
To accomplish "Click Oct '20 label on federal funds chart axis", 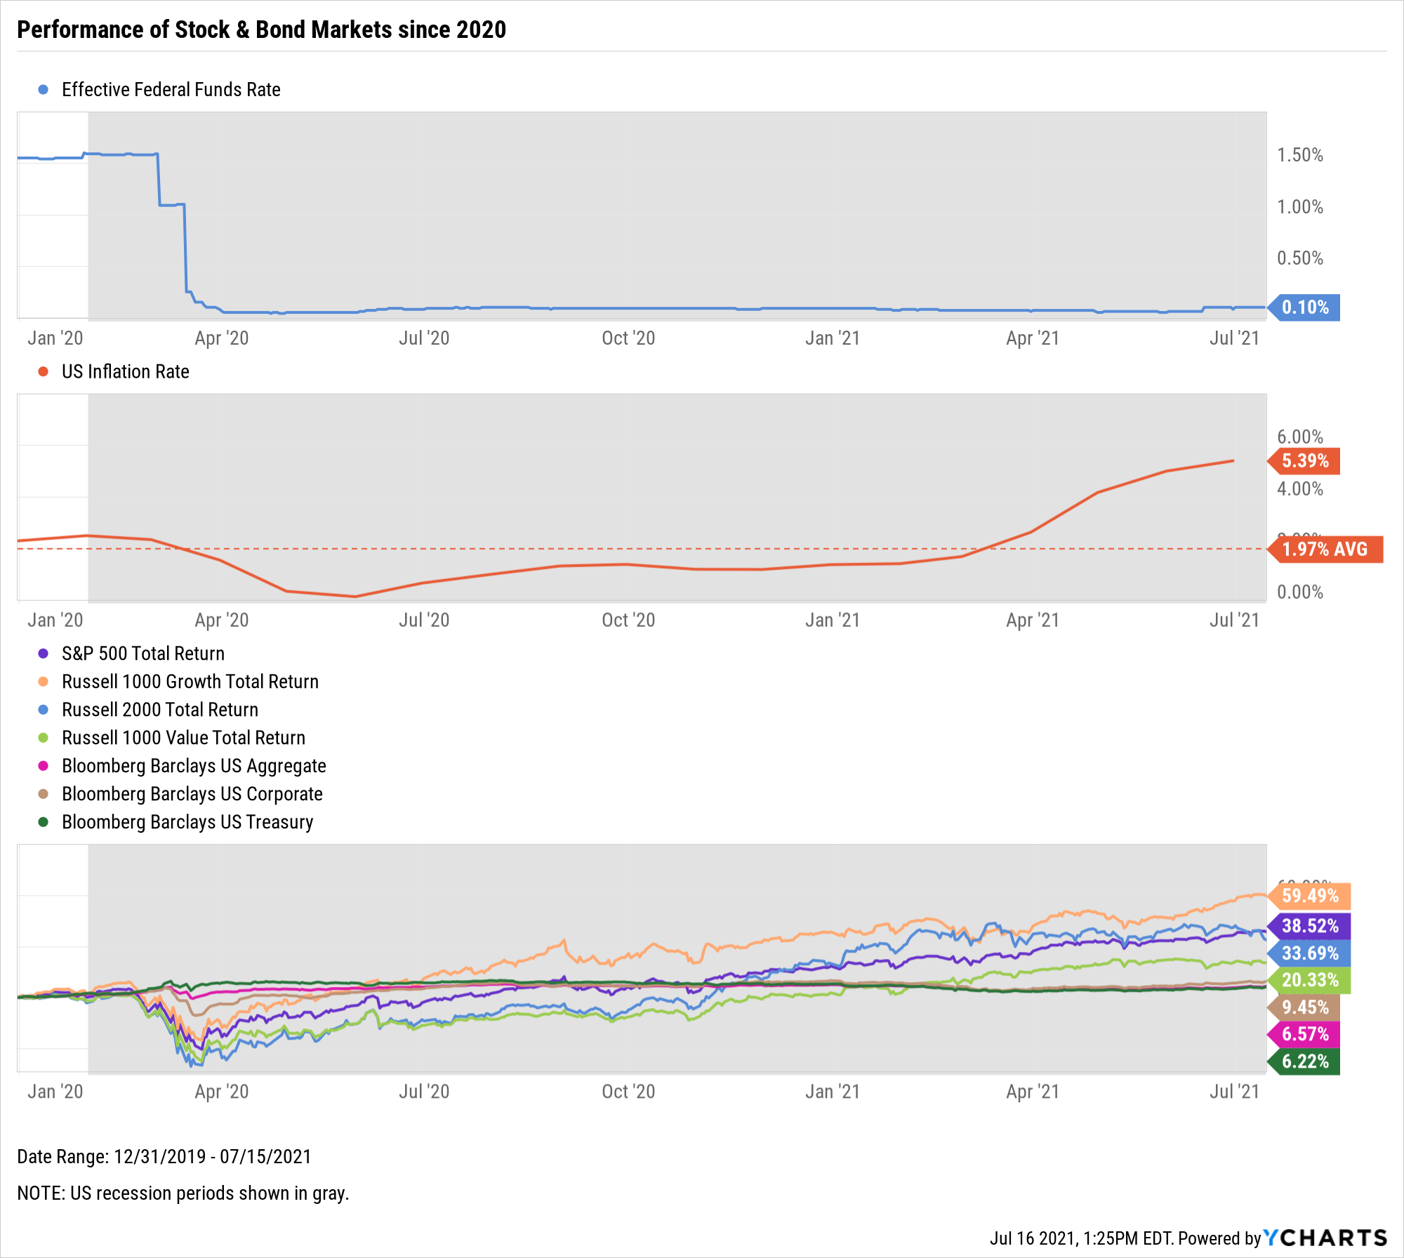I will click(x=628, y=338).
